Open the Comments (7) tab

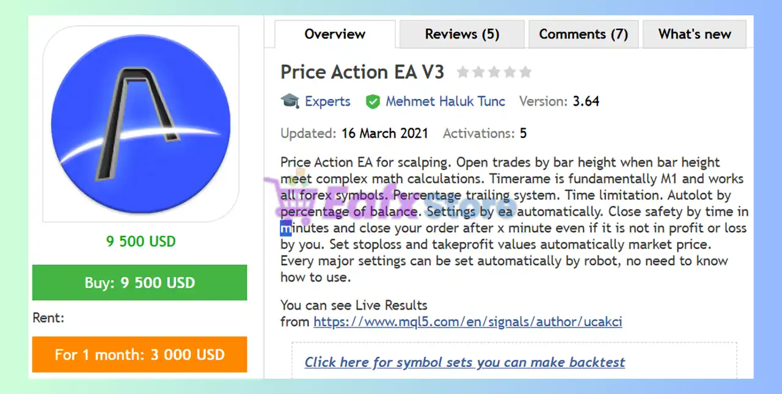click(583, 34)
